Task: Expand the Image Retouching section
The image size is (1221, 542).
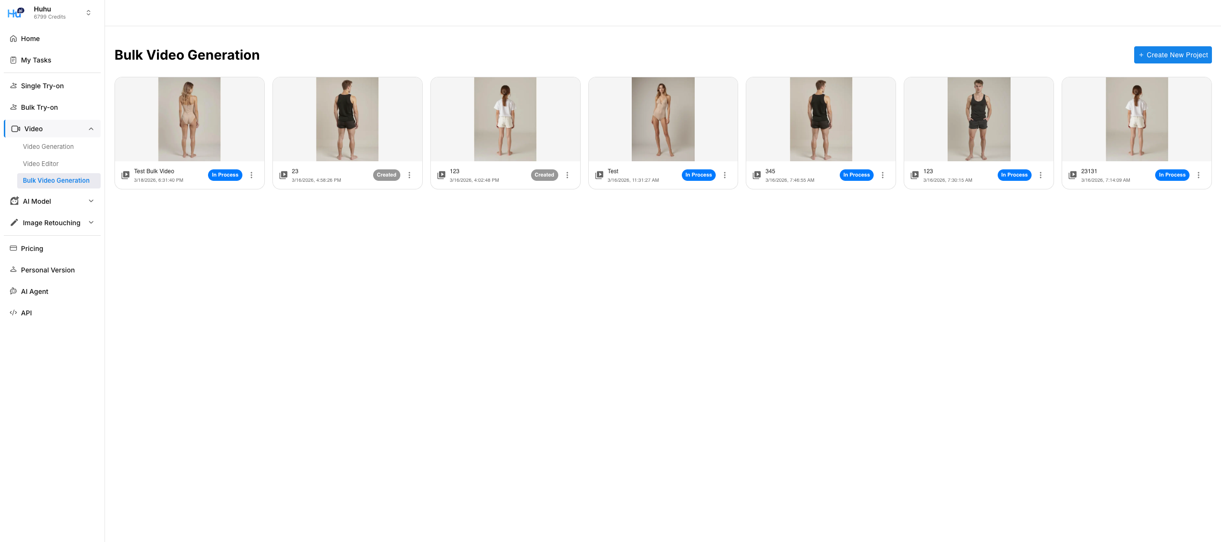Action: [x=91, y=223]
